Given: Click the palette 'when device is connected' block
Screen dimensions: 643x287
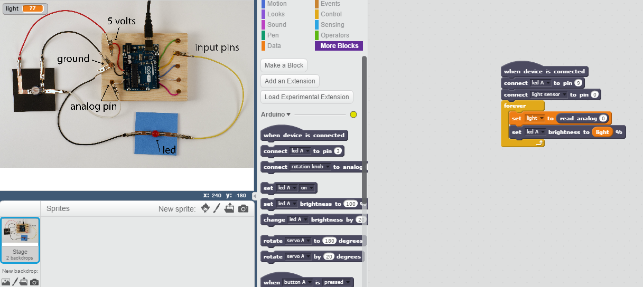Looking at the screenshot, I should 304,134.
